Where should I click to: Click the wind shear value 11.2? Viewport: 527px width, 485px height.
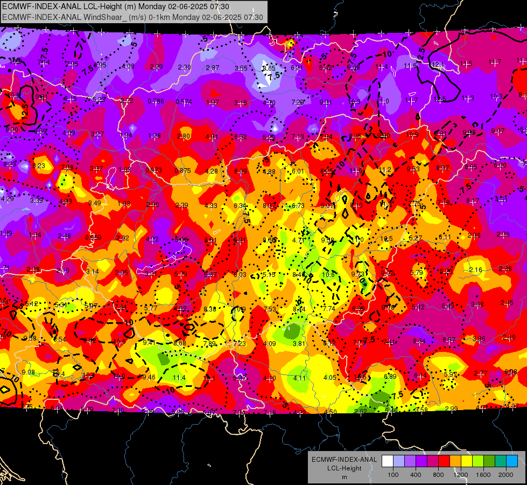click(385, 169)
